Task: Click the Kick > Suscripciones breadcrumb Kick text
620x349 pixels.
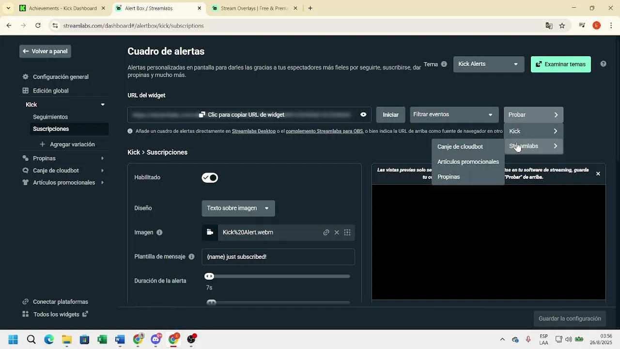Action: [x=134, y=152]
